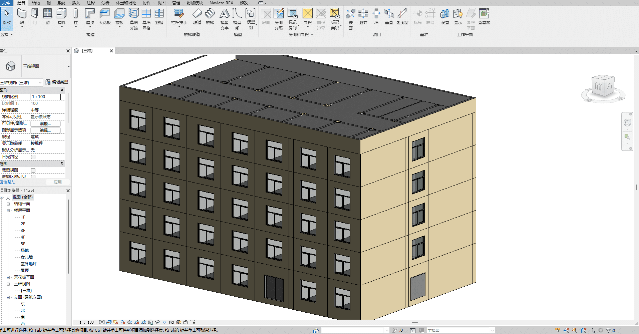Viewport: 639px width, 334px height.
Task: Activate the 屋顶 (Roof) tool
Action: click(90, 17)
